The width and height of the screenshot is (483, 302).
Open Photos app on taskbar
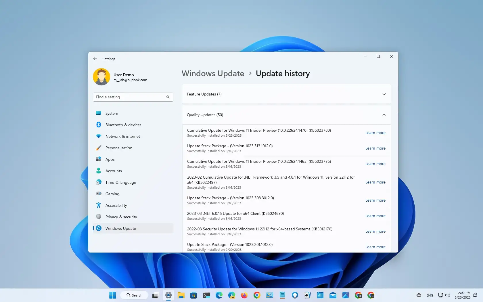[346, 295]
